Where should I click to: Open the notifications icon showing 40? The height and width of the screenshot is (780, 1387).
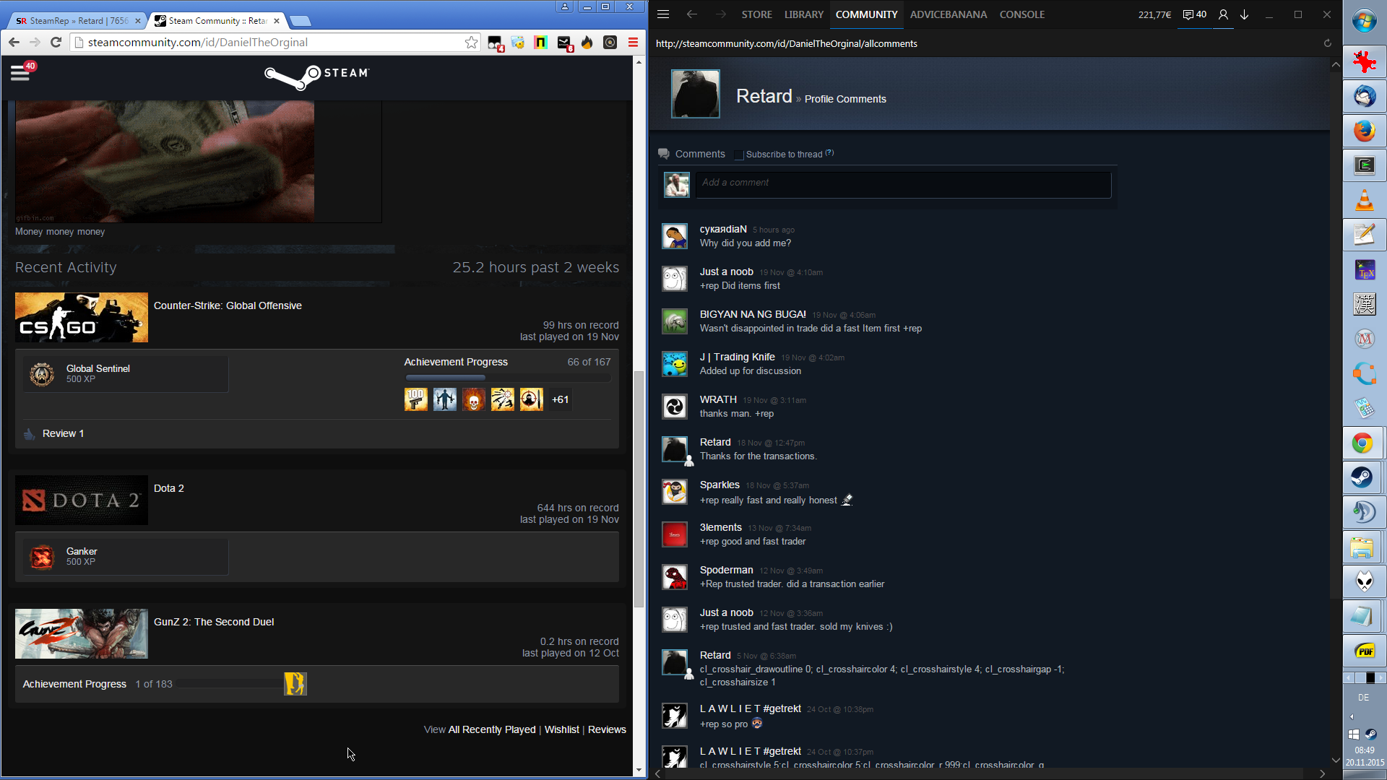(1194, 14)
